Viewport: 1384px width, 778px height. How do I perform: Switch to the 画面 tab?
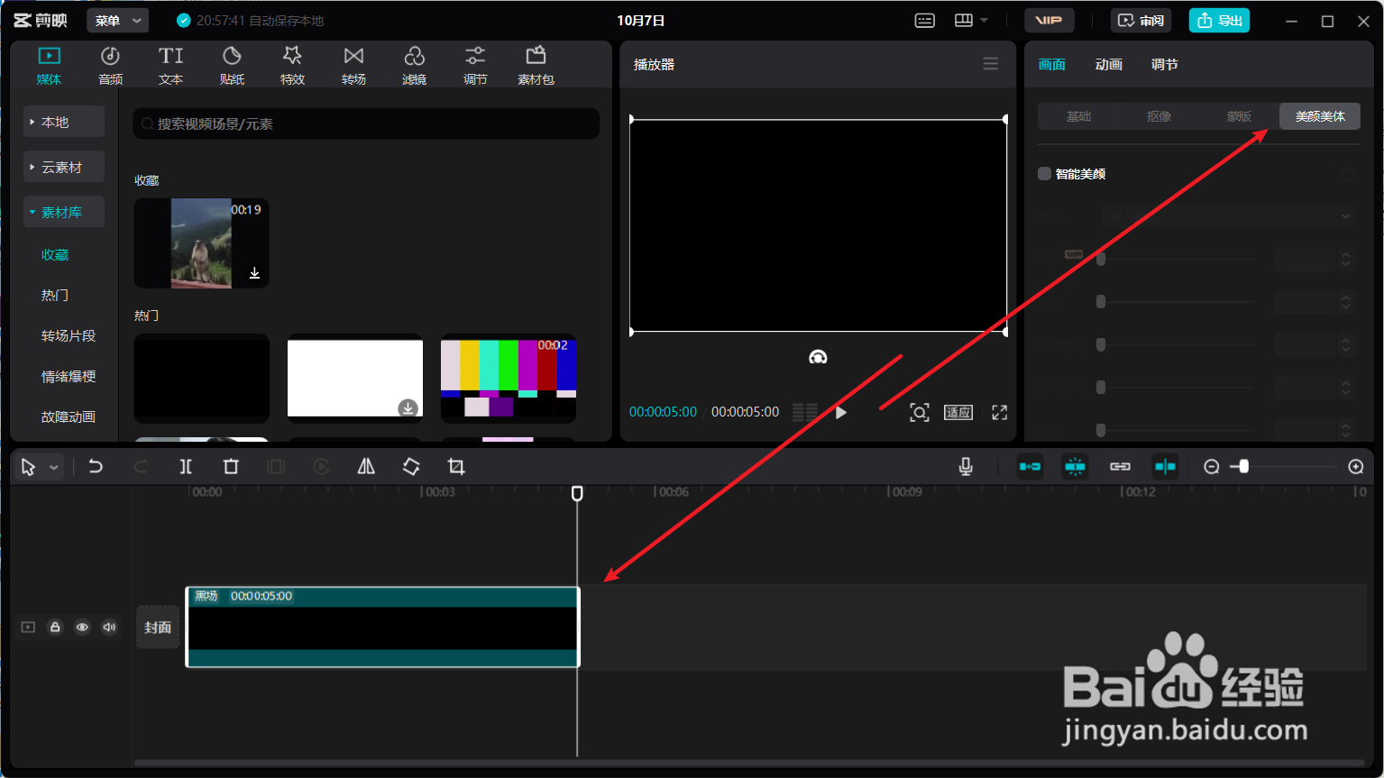pos(1052,65)
